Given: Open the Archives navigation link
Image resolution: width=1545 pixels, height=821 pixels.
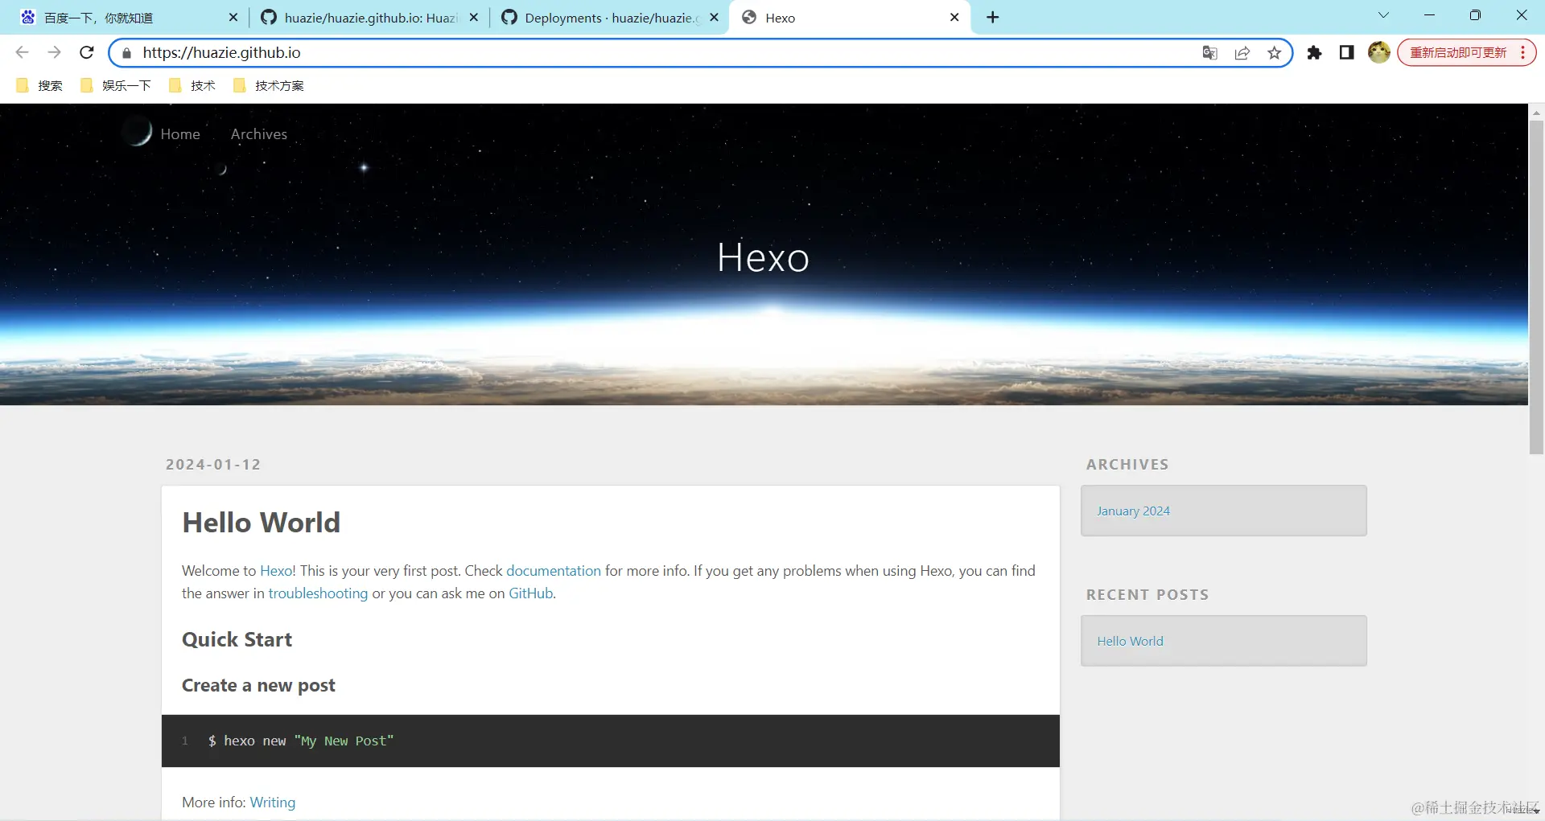Looking at the screenshot, I should pyautogui.click(x=259, y=134).
